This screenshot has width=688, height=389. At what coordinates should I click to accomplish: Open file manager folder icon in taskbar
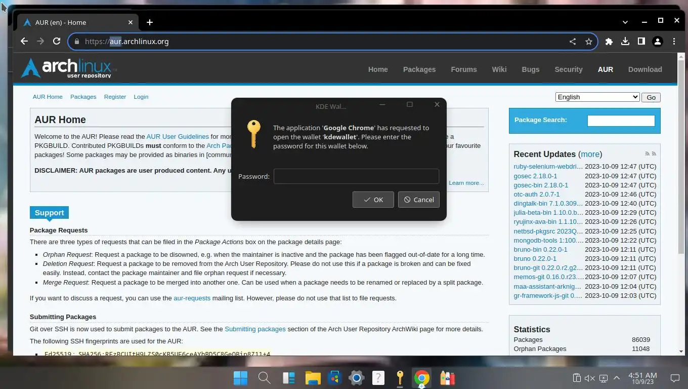[x=313, y=378]
